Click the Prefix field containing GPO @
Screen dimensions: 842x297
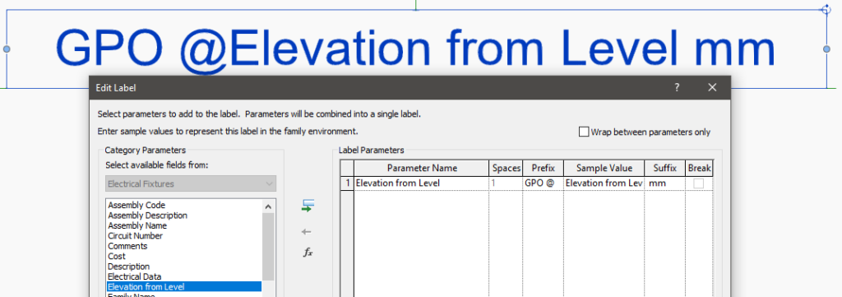(543, 183)
